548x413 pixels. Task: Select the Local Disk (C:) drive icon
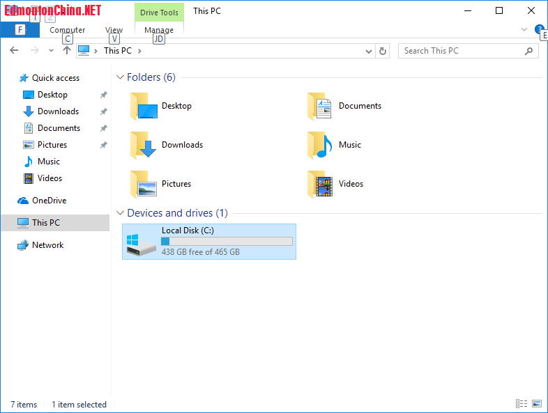142,242
